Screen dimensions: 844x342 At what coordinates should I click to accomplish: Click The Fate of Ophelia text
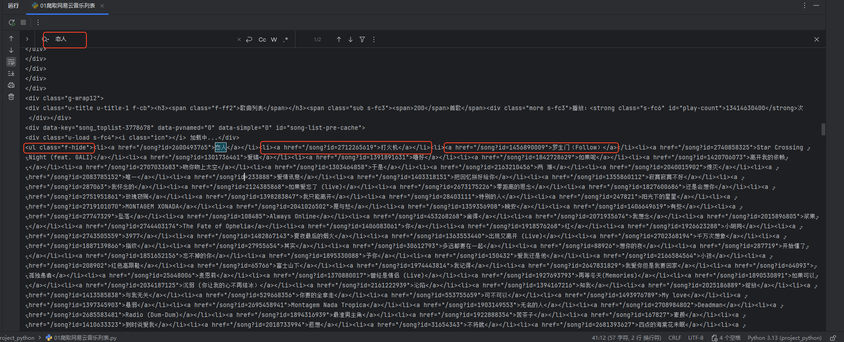[x=217, y=226]
